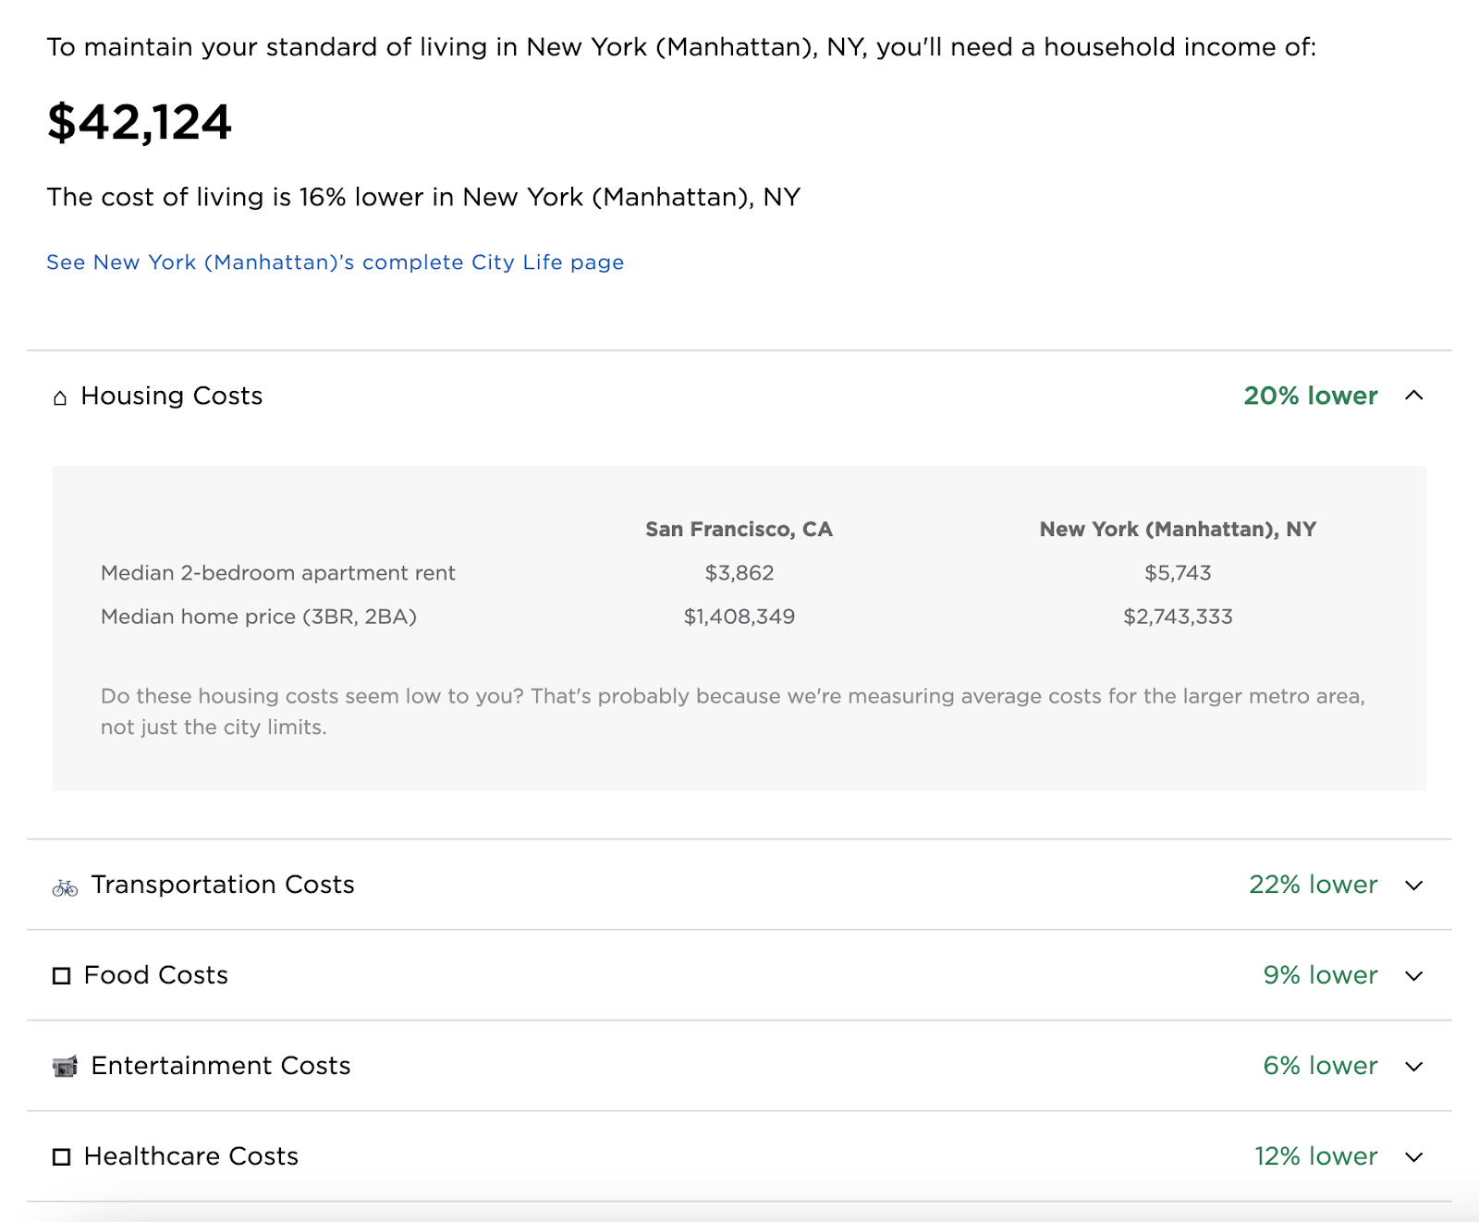1479x1222 pixels.
Task: Expand the Entertainment Costs section
Action: (1412, 1067)
